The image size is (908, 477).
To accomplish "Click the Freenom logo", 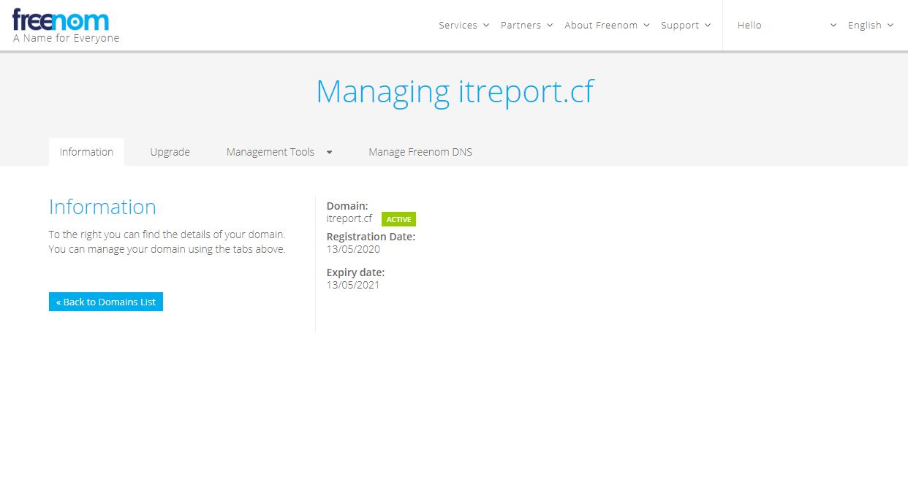I will pos(60,20).
